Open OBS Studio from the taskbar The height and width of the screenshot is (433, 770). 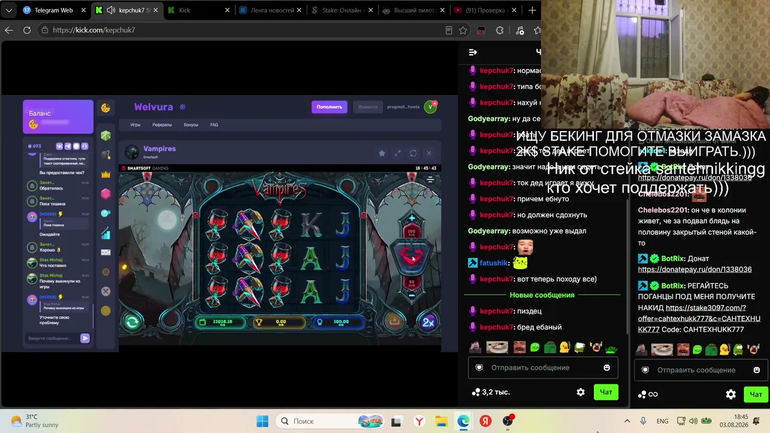508,422
